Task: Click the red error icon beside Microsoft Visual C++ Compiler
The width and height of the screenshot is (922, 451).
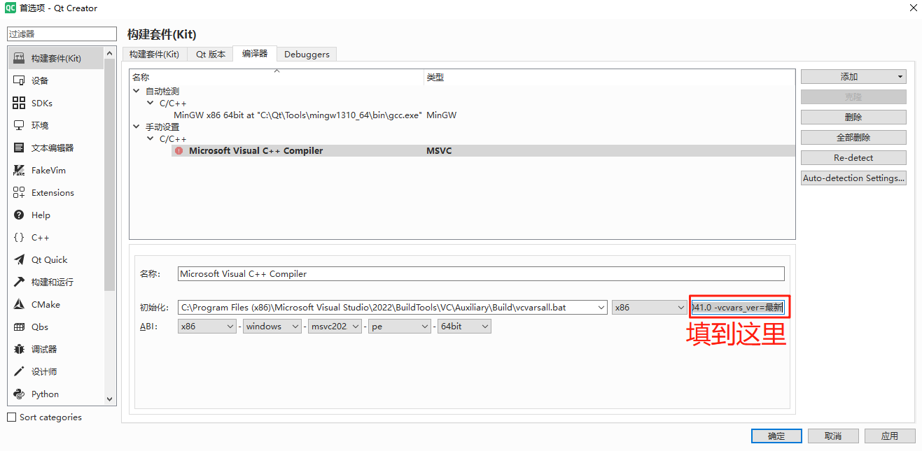Action: click(179, 150)
